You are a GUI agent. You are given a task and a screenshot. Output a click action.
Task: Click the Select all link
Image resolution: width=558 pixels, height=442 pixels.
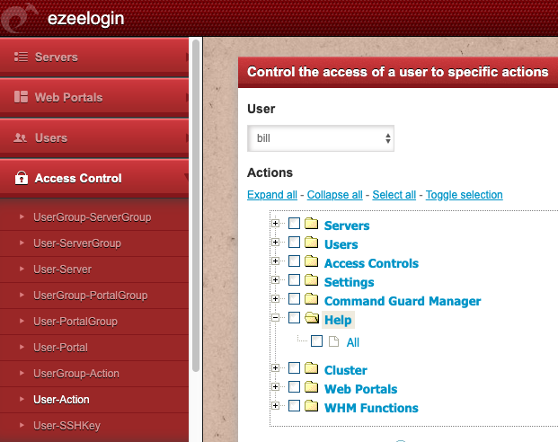(x=394, y=195)
